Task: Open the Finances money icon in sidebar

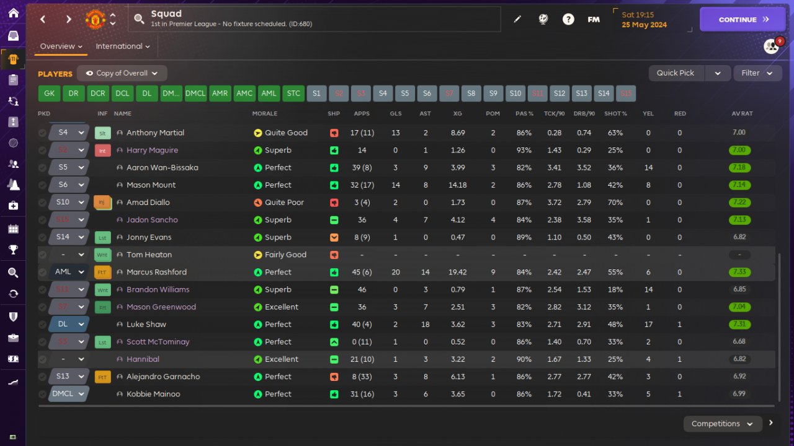Action: (13, 359)
